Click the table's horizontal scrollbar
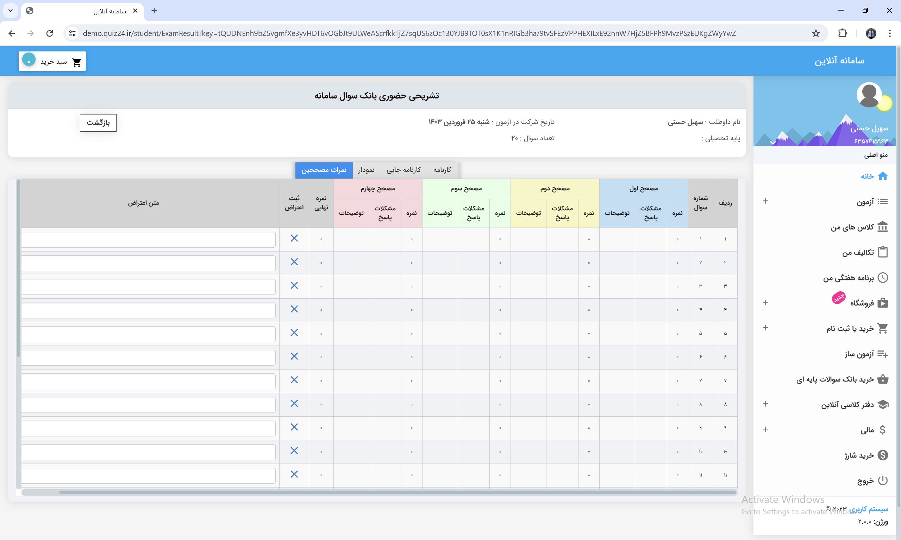This screenshot has height=540, width=901. tap(398, 492)
